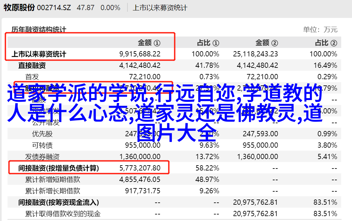Select the 历年融资结构统计 section title

(x=39, y=29)
